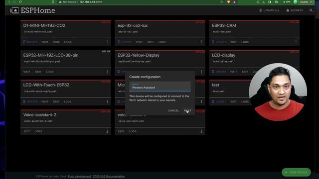Click the lcd-display.yaml filename text
Screen dimensions: 319x179
click(x=223, y=62)
